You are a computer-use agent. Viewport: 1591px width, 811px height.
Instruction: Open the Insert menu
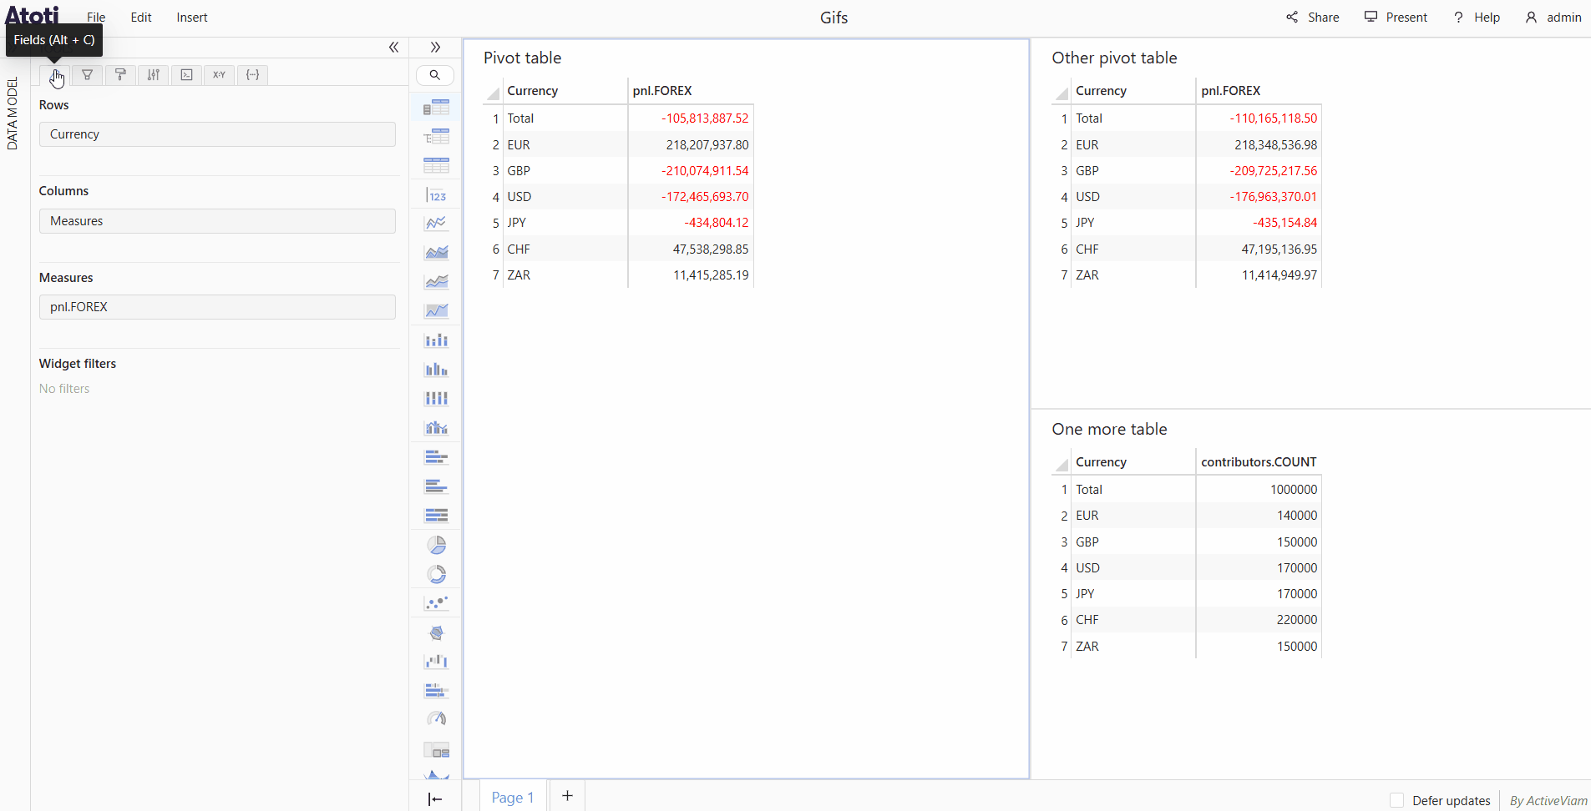(191, 18)
